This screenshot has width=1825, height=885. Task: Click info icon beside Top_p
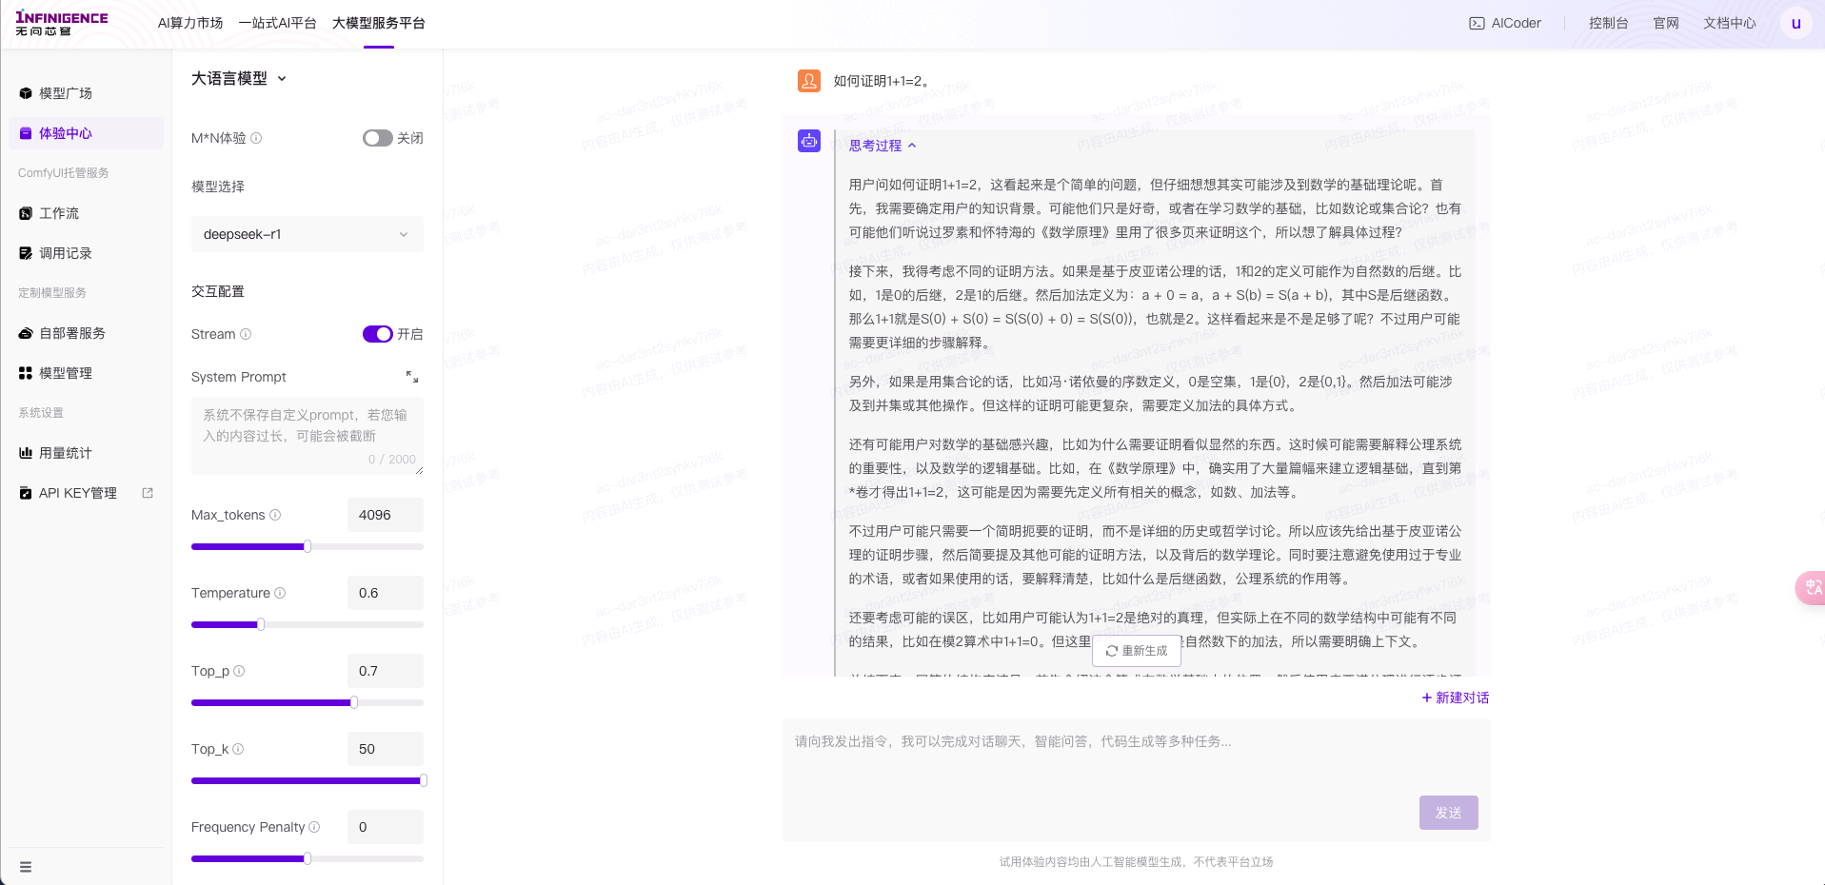(x=239, y=671)
